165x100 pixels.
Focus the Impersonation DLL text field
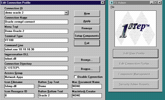pos(36,59)
